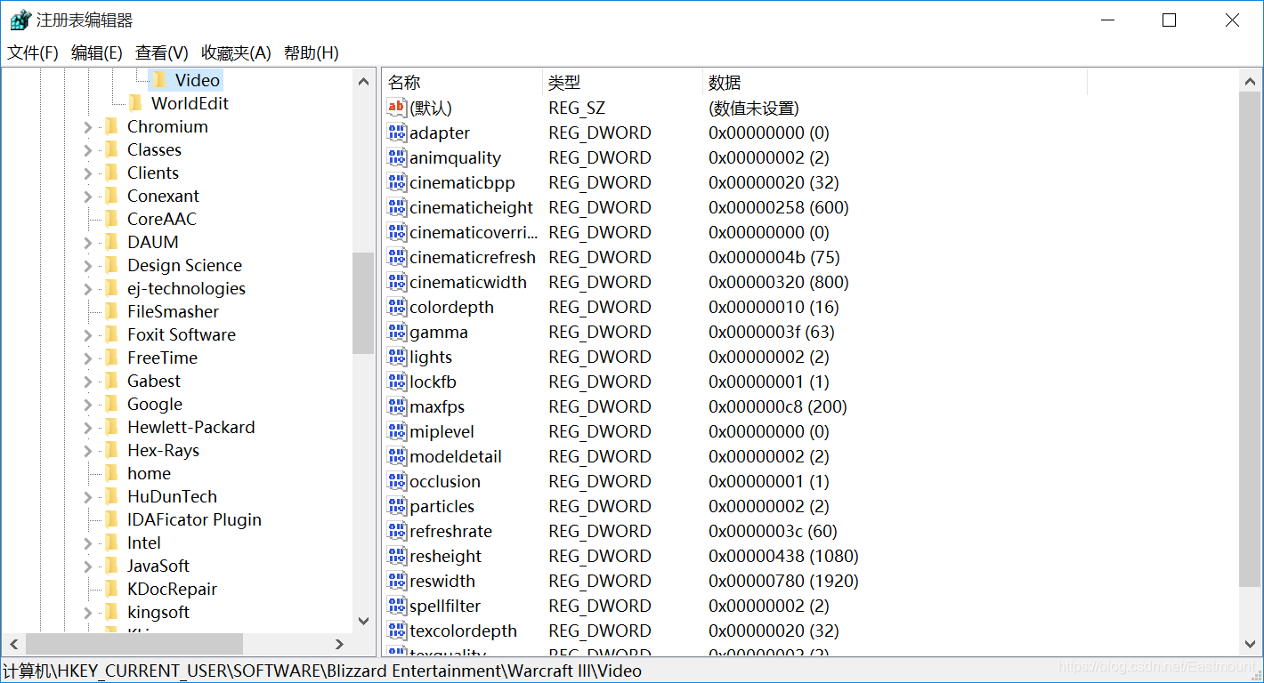Select the WorldEdit key
The height and width of the screenshot is (683, 1264).
click(190, 103)
